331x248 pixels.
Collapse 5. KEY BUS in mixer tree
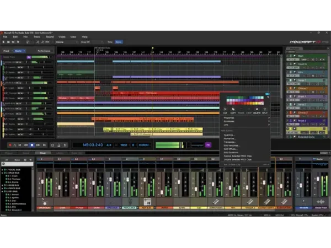pos(2,191)
